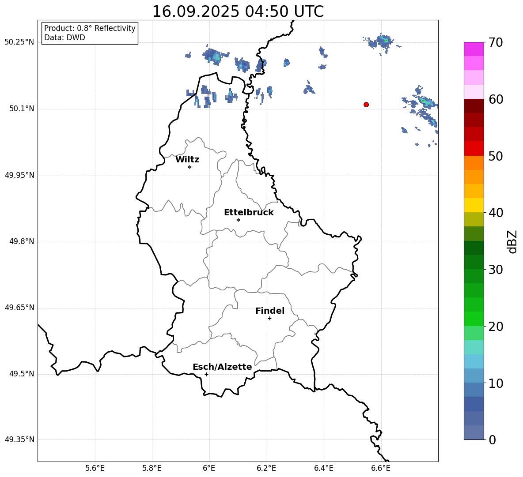Screen dimensions: 523x477
Task: Click the Ettelbruck station cross marker
Action: [238, 220]
